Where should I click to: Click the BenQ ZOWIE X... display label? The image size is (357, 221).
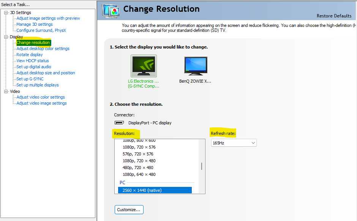[x=195, y=81]
